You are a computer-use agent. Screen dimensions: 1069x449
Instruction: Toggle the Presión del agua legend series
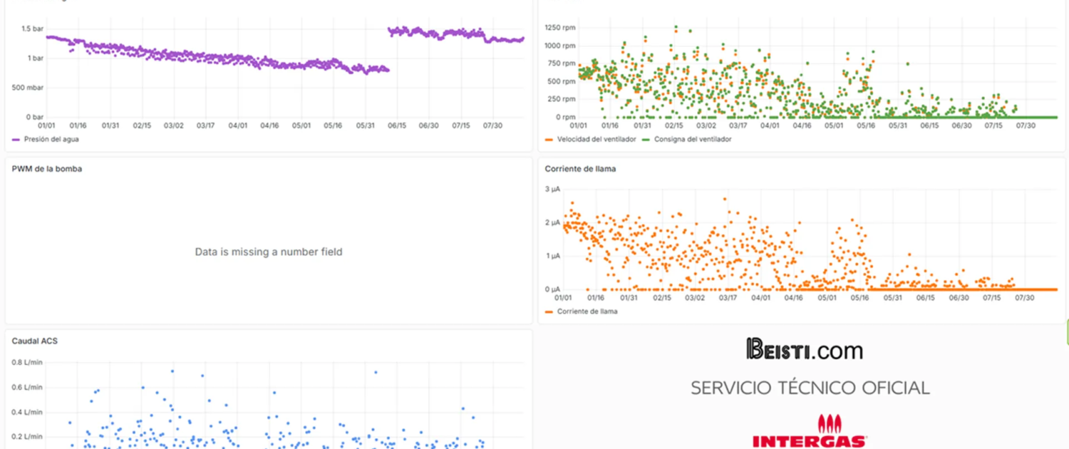51,139
